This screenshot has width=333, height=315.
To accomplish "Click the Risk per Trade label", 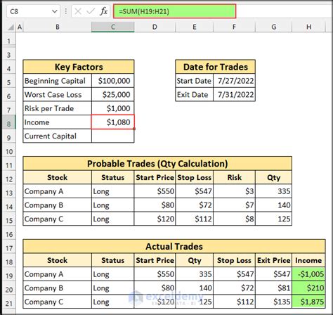I will click(57, 108).
